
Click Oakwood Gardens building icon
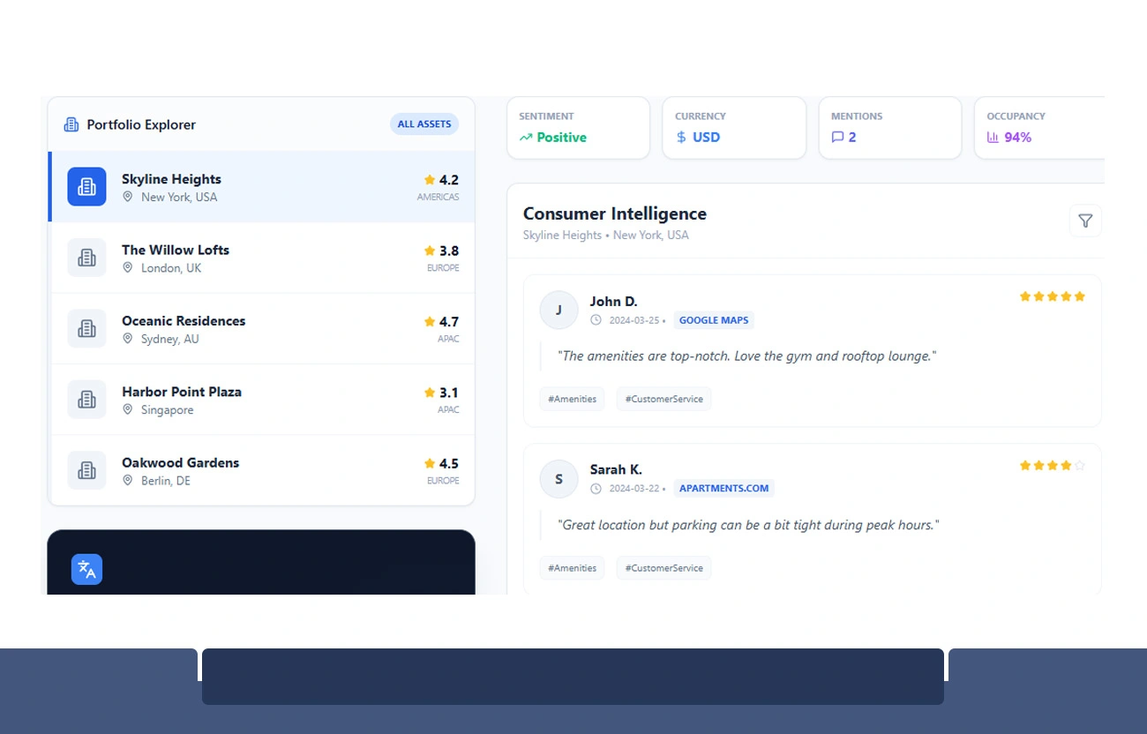pos(86,470)
